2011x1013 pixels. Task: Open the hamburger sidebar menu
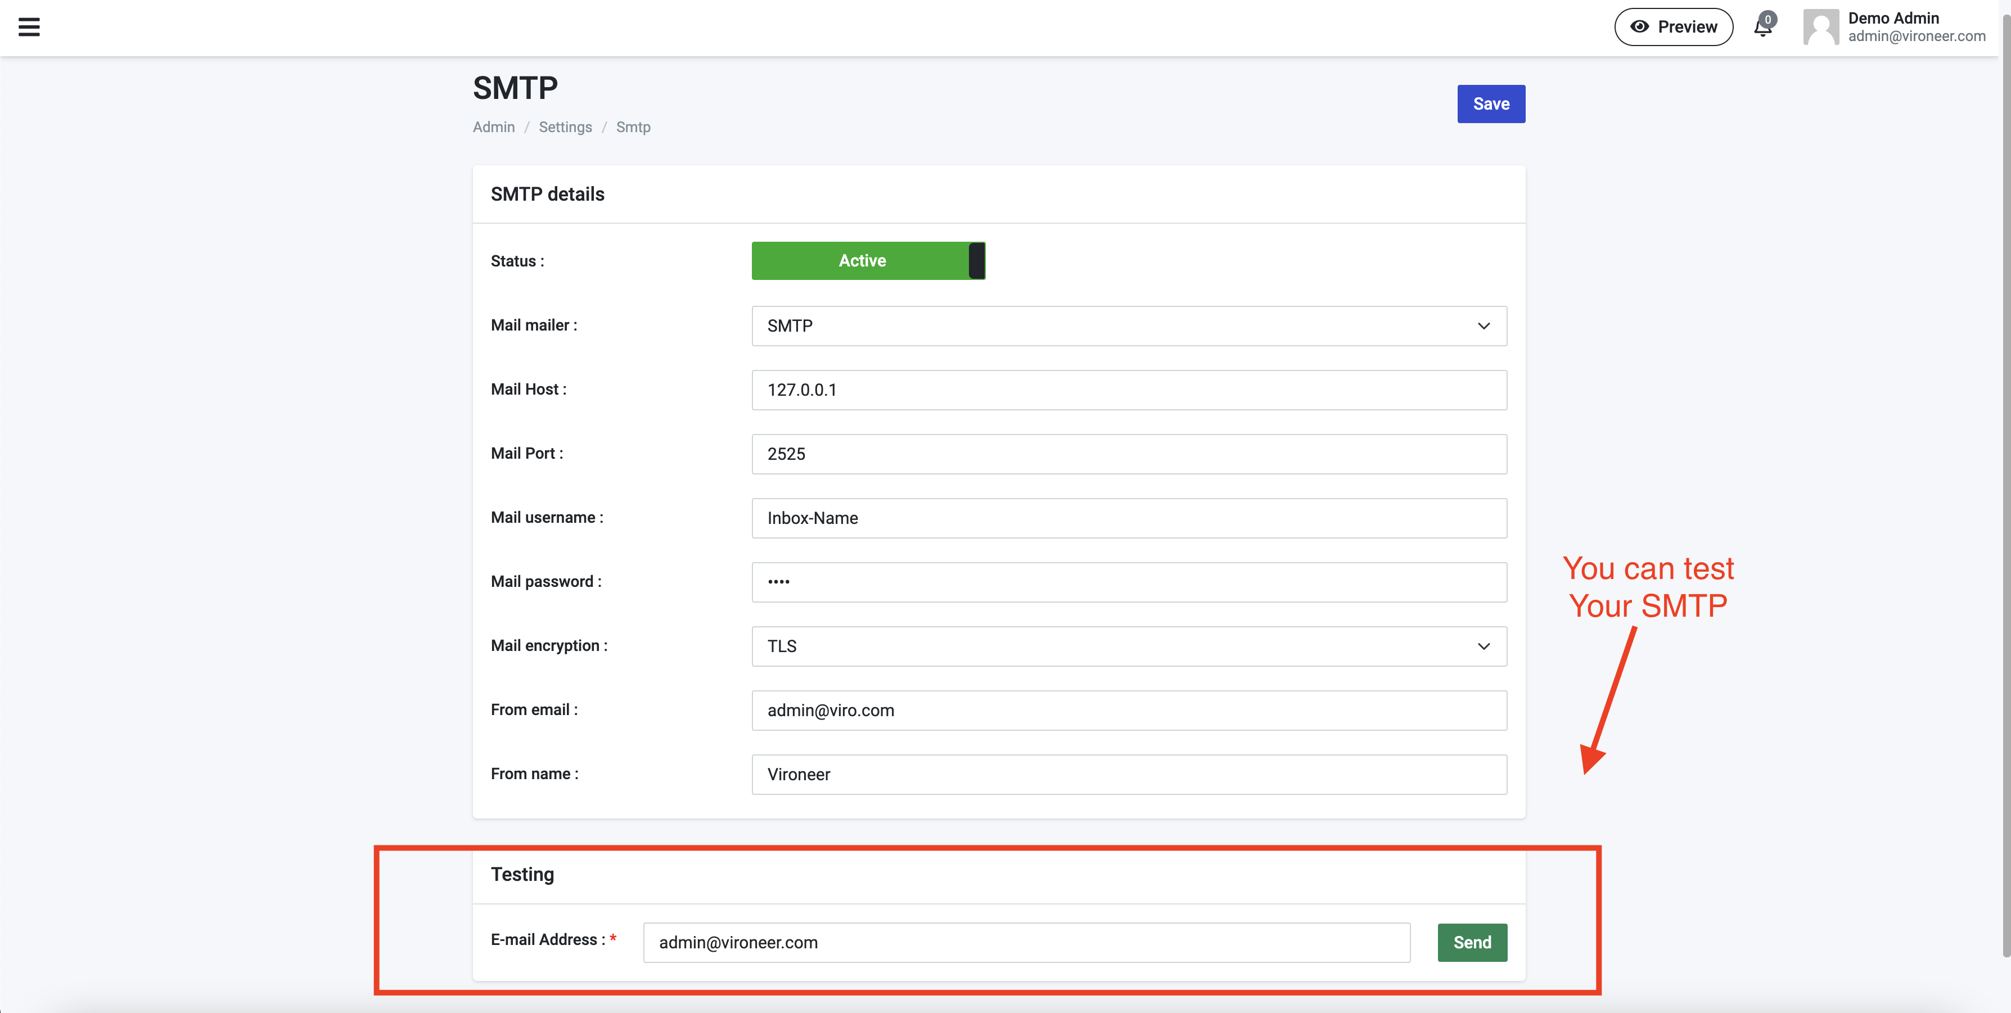click(x=29, y=28)
